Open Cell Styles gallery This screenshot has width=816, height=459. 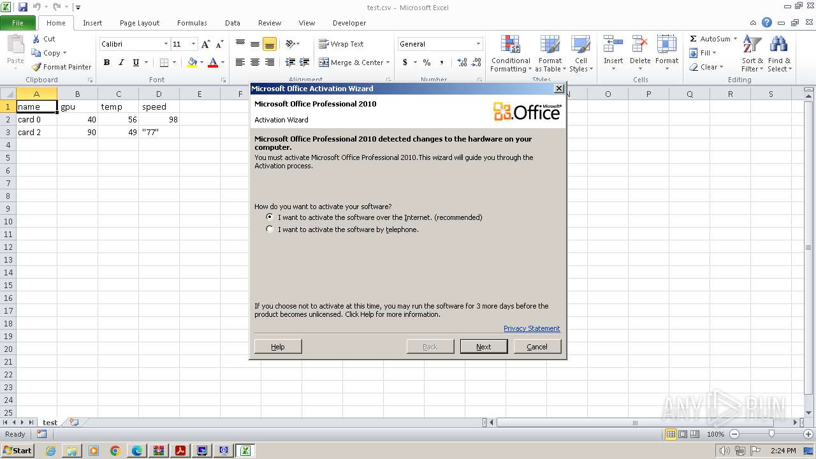pos(581,54)
